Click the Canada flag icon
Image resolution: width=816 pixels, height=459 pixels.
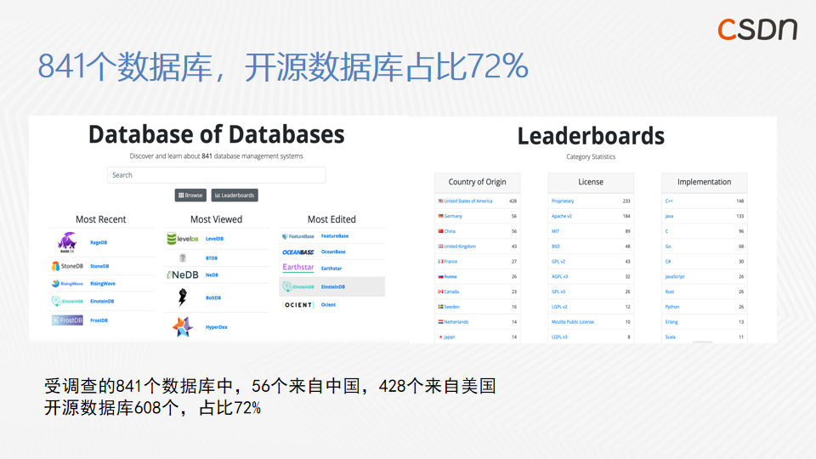(x=441, y=292)
